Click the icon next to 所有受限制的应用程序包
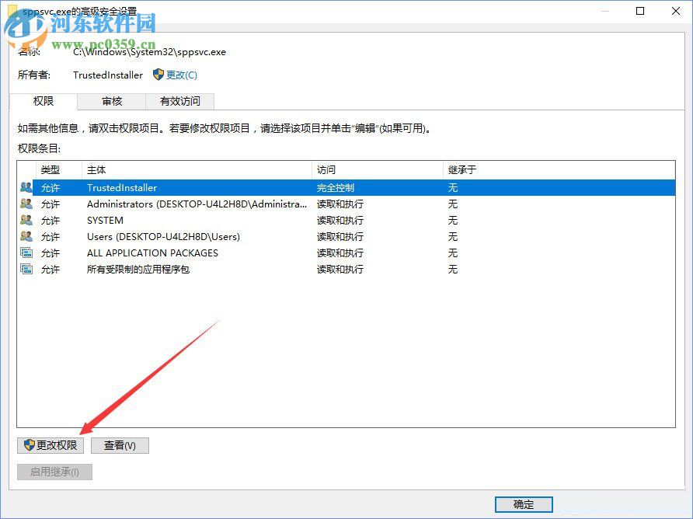Viewport: 693px width, 519px height. 26,269
